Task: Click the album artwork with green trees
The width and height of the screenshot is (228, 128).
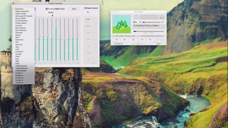Action: pyautogui.click(x=122, y=24)
